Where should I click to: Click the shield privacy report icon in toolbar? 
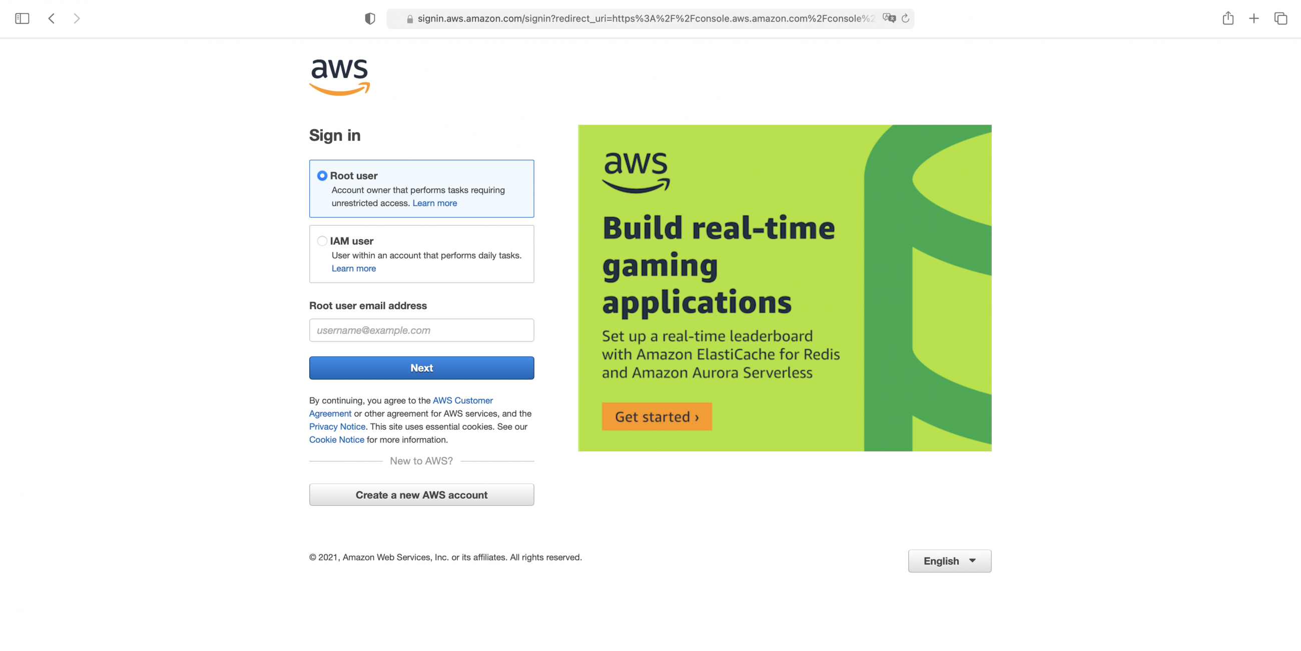pyautogui.click(x=369, y=18)
